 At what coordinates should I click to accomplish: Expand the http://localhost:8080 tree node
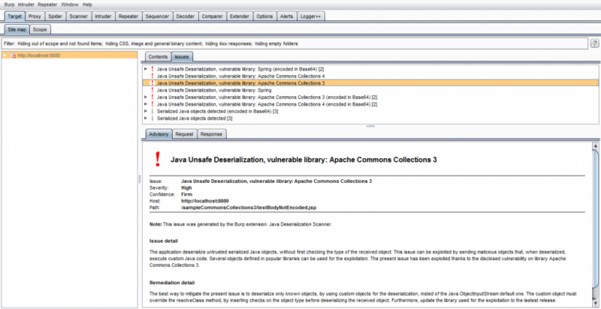tap(5, 55)
